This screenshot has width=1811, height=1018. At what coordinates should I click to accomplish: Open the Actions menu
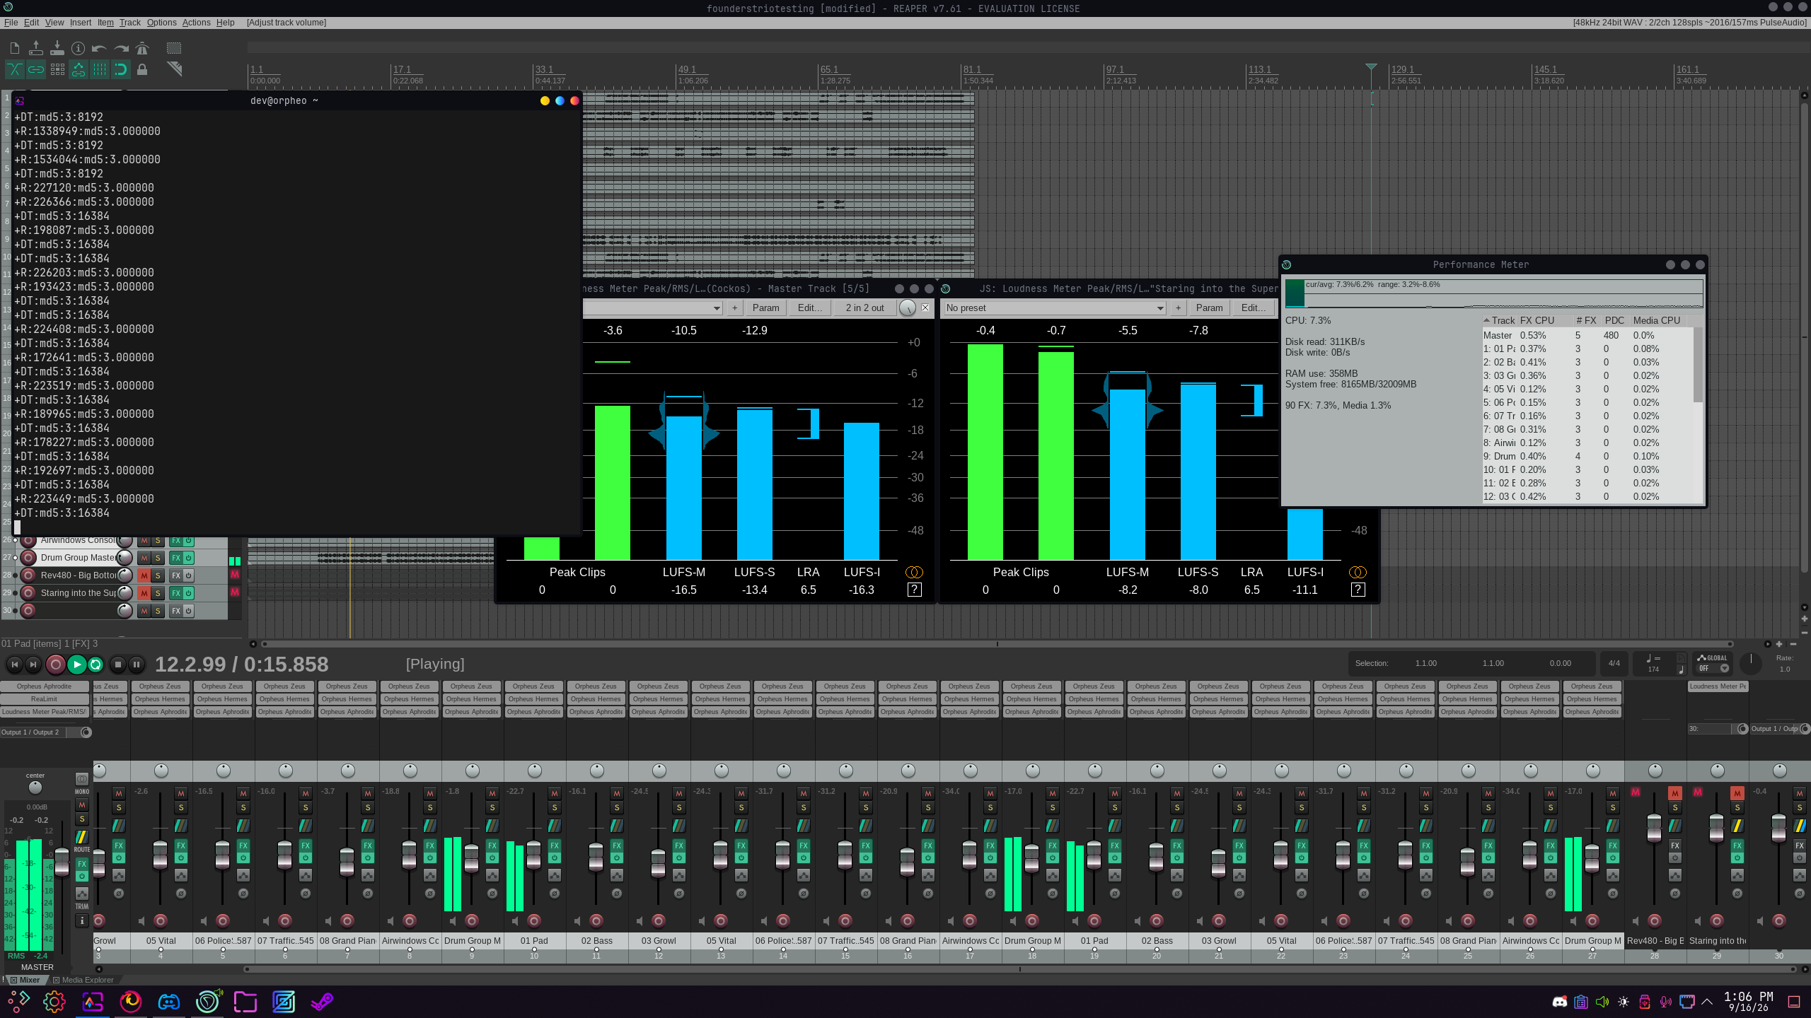click(x=196, y=23)
